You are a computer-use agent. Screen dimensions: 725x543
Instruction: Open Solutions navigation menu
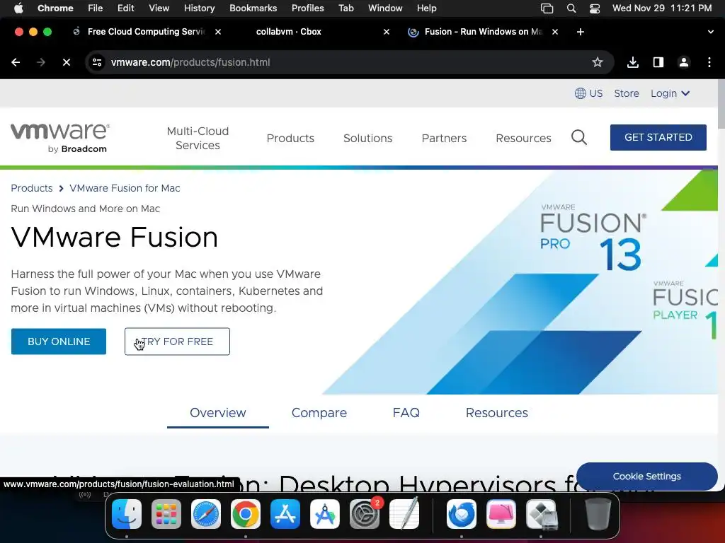(x=367, y=138)
